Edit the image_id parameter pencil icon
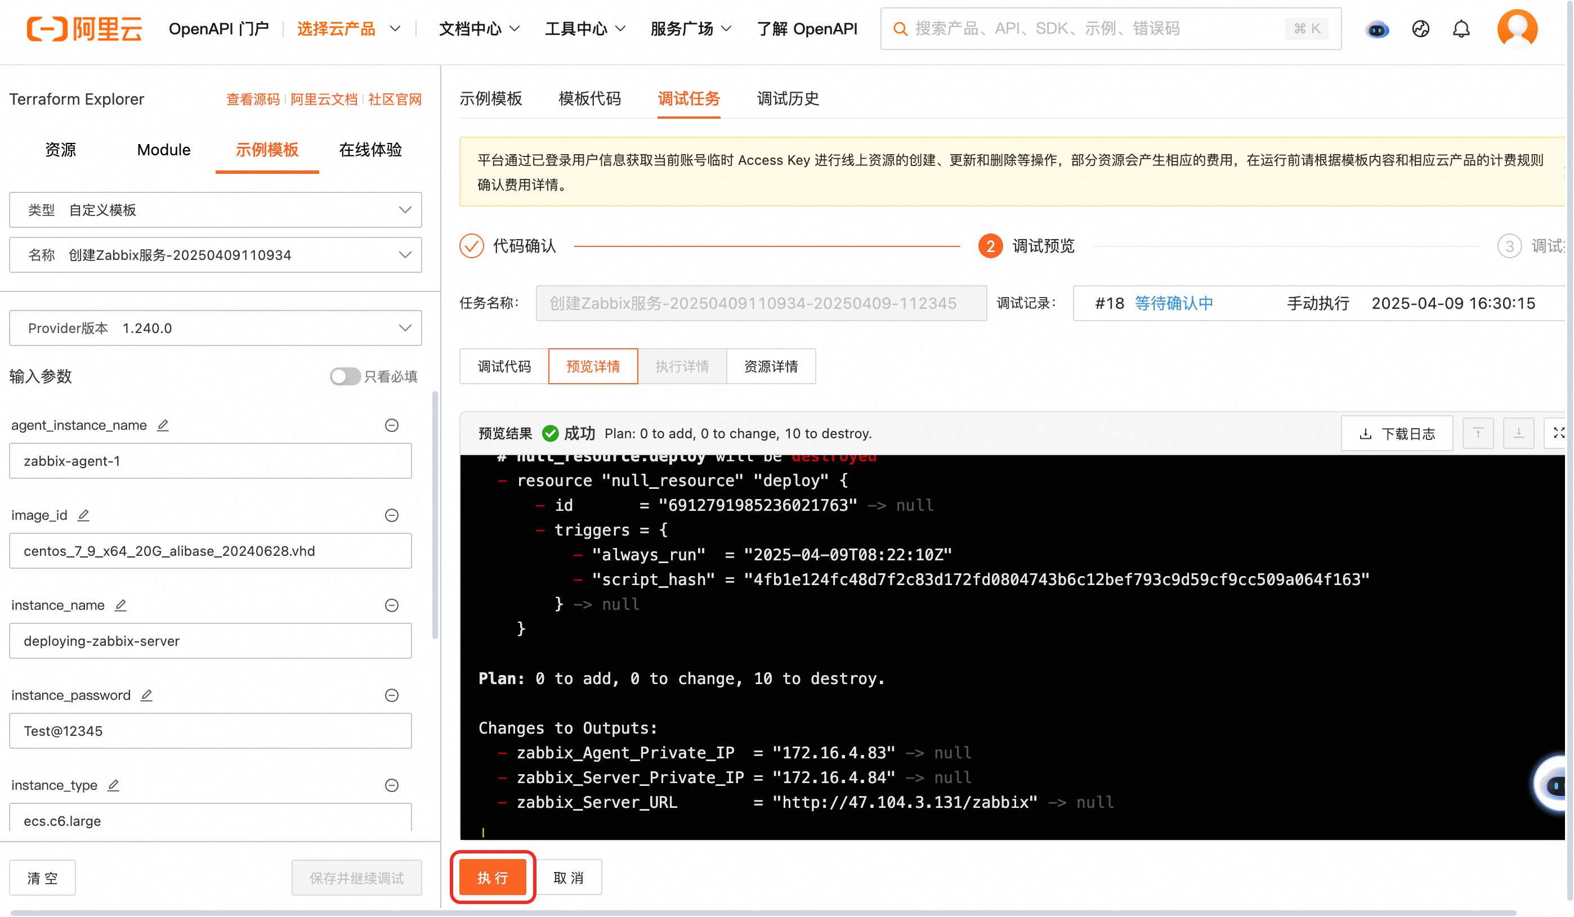The image size is (1574, 917). tap(83, 515)
